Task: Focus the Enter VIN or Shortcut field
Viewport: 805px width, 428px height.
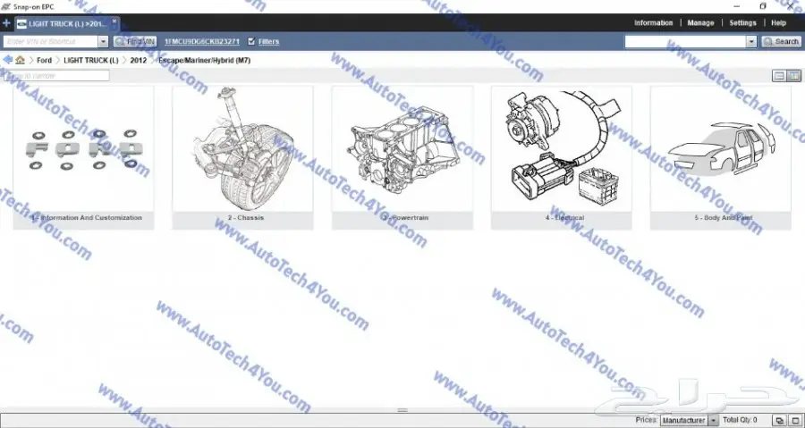Action: [50, 41]
